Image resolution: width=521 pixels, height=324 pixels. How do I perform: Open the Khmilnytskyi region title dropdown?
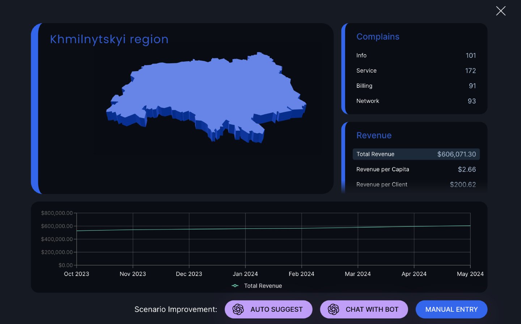click(109, 39)
